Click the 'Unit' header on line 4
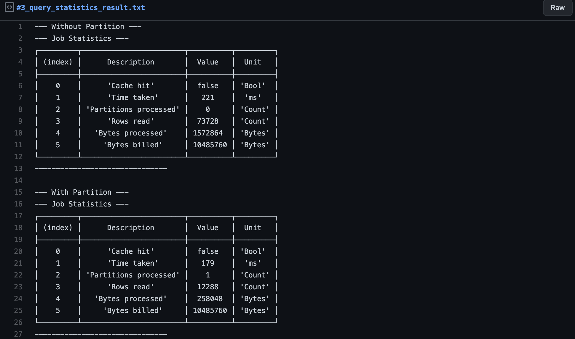 (253, 62)
